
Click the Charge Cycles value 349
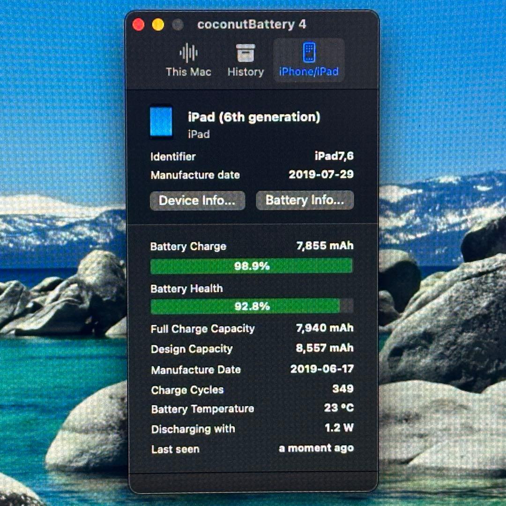[x=342, y=389]
